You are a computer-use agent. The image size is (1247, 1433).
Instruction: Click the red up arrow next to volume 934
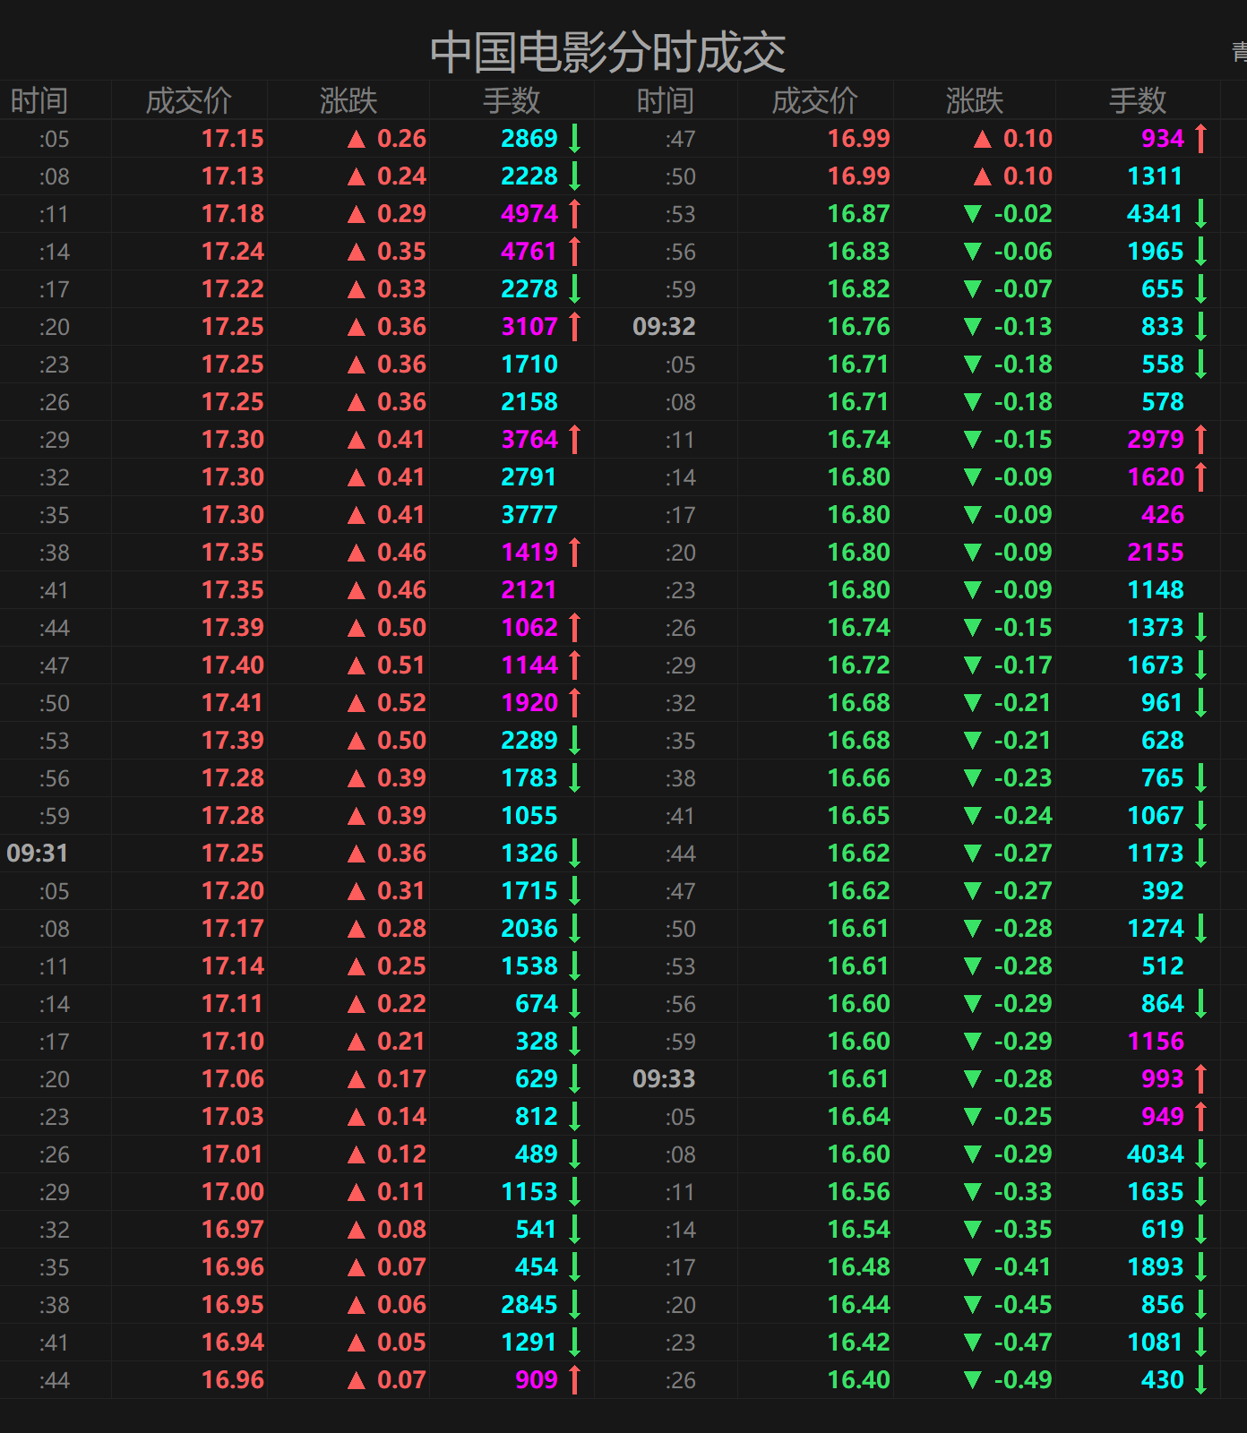coord(1201,139)
